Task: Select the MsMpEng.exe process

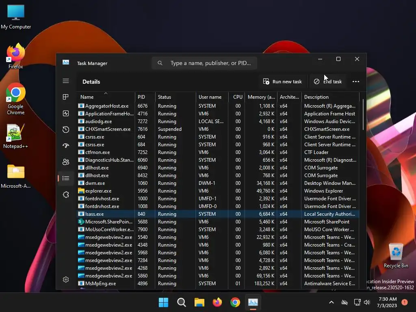Action: click(x=218, y=283)
